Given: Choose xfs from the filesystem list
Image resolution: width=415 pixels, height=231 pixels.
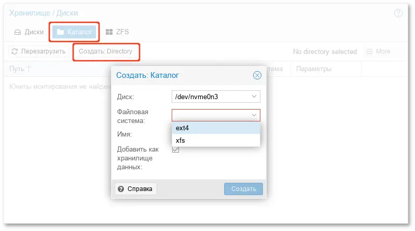Looking at the screenshot, I should [216, 140].
